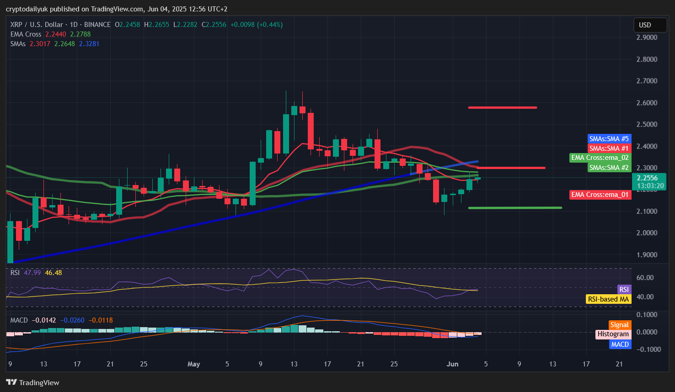Click the SMAs value 2.2648
This screenshot has width=675, height=392.
click(x=65, y=44)
